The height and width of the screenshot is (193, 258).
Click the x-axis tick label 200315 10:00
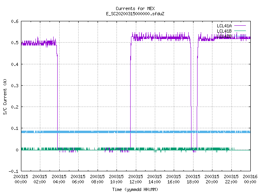point(116,179)
